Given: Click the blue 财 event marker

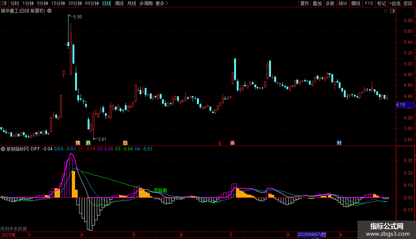Looking at the screenshot, I should [x=339, y=143].
